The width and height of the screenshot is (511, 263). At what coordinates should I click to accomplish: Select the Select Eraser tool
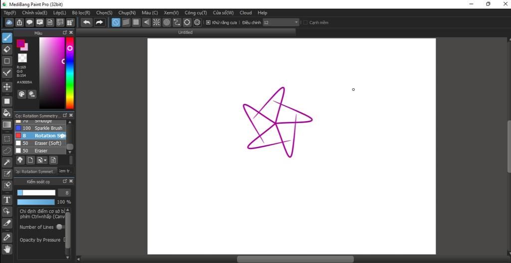pos(7,186)
